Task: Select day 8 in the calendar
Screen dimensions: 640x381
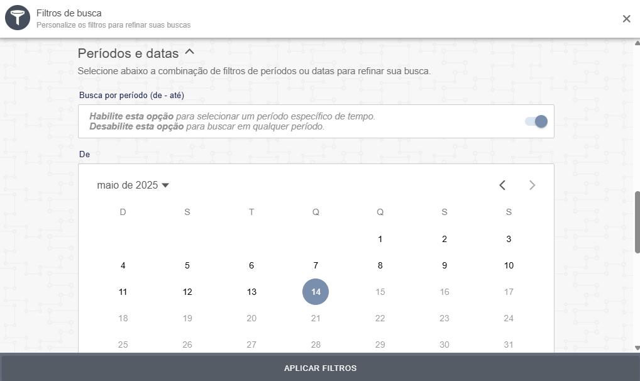Action: pyautogui.click(x=380, y=265)
